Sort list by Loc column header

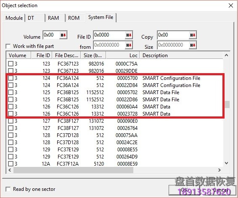coord(123,55)
